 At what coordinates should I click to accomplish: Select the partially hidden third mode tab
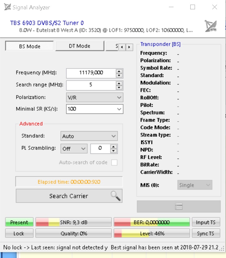pyautogui.click(x=112, y=46)
